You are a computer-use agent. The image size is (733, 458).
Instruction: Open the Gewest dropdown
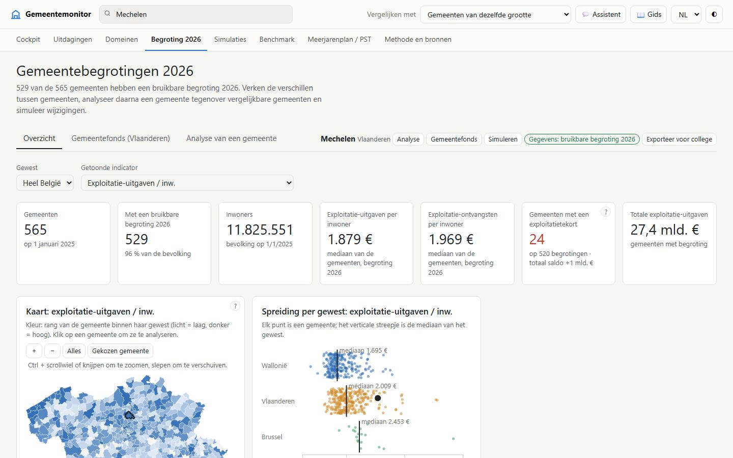click(x=45, y=183)
